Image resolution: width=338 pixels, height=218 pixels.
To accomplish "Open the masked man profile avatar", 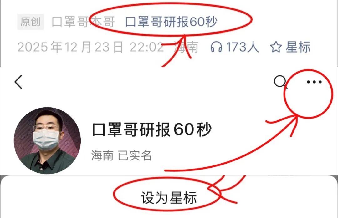I will click(47, 141).
